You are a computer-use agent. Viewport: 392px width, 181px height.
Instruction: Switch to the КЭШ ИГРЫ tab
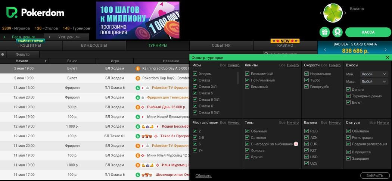click(31, 46)
